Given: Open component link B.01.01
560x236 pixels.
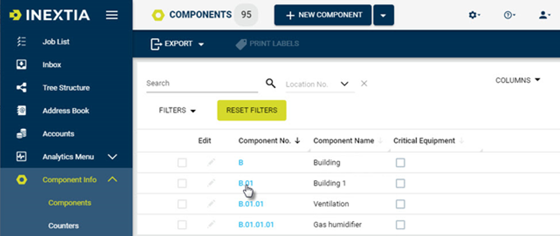Looking at the screenshot, I should coord(251,204).
